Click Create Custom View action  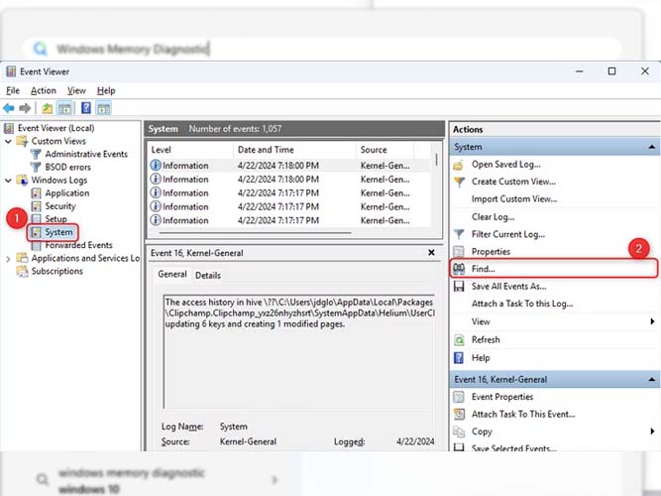[x=513, y=182]
